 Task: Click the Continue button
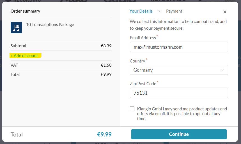click(x=179, y=134)
